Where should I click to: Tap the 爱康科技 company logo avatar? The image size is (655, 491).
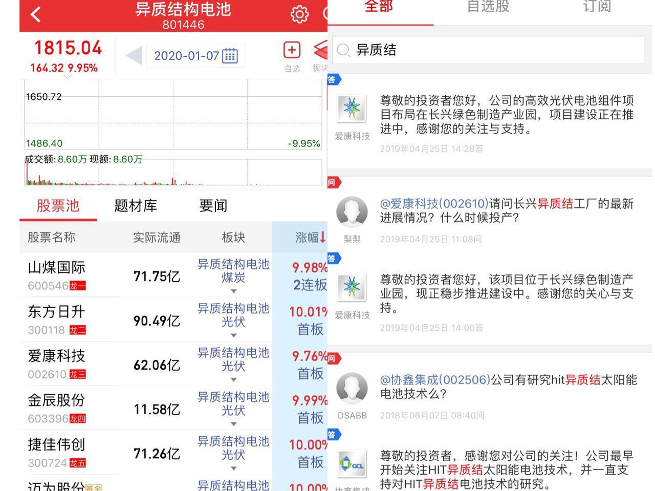352,109
